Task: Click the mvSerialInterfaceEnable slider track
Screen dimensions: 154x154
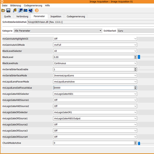Action: (146, 70)
